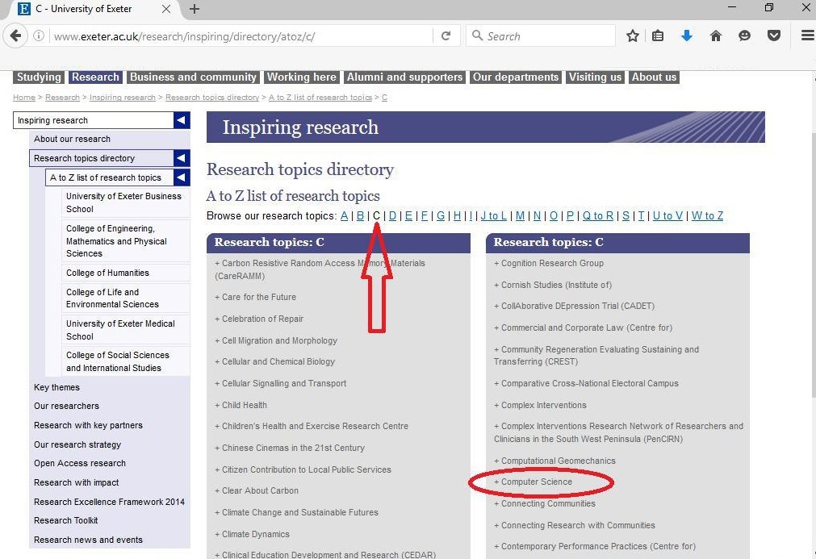Image resolution: width=816 pixels, height=559 pixels.
Task: Expand the Computational Geomechanics topic
Action: (x=554, y=461)
